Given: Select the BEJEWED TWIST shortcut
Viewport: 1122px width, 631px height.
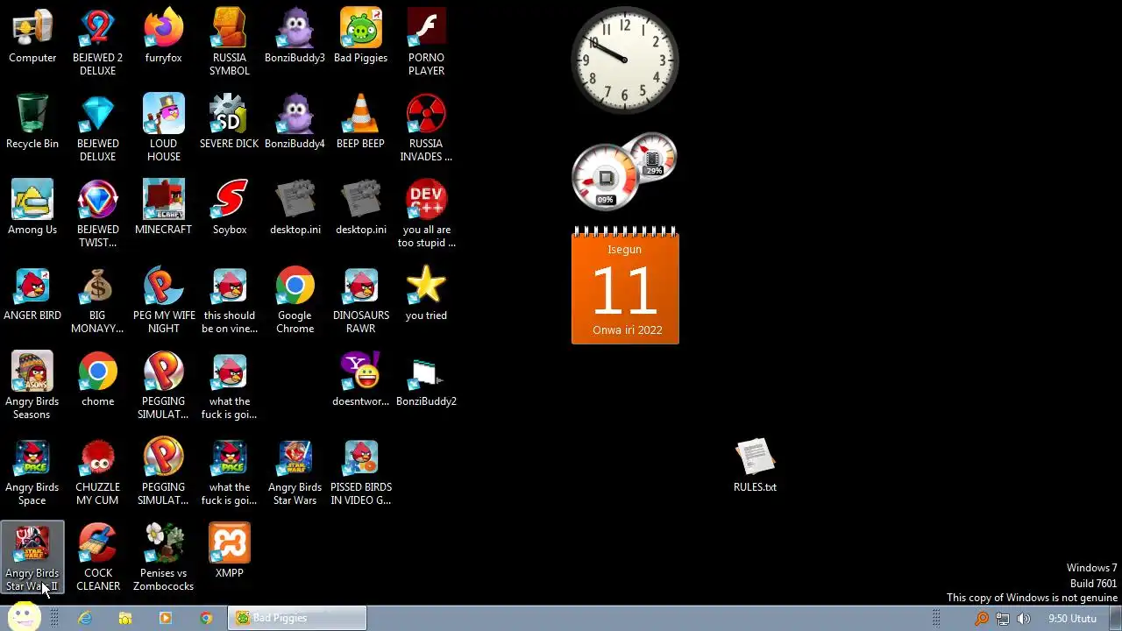Looking at the screenshot, I should point(98,214).
